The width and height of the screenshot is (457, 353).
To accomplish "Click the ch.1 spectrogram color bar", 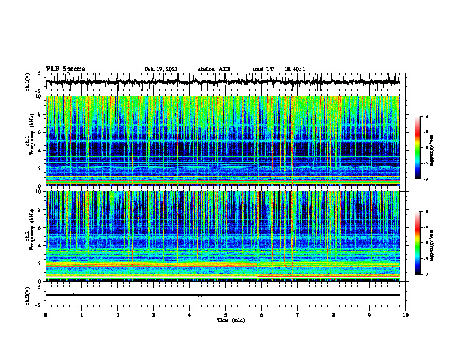I will pos(418,148).
